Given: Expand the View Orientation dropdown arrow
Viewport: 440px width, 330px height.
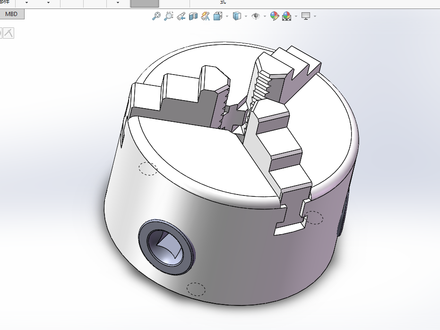Looking at the screenshot, I should tap(227, 16).
